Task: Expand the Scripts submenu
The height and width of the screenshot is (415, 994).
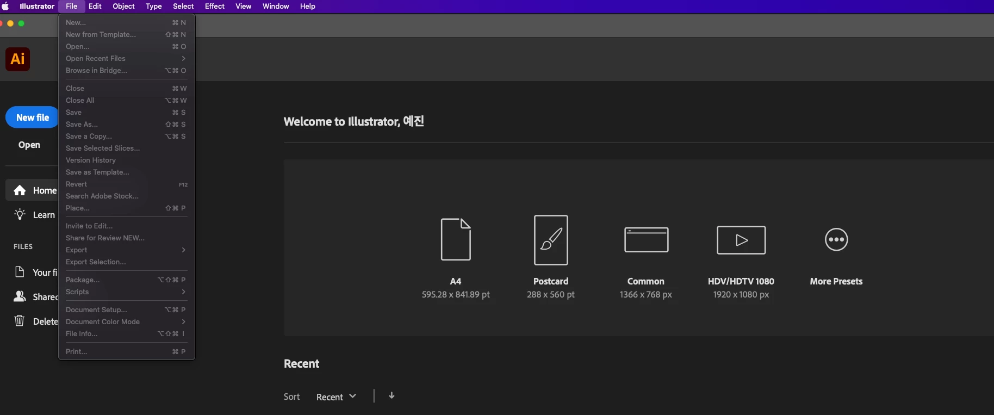Action: coord(126,292)
